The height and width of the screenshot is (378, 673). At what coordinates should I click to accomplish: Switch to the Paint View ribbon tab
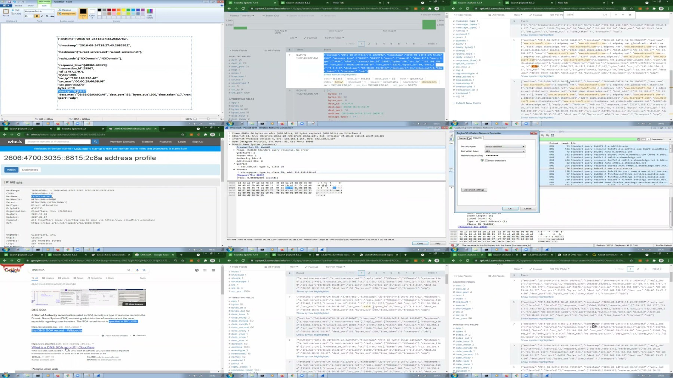31,6
